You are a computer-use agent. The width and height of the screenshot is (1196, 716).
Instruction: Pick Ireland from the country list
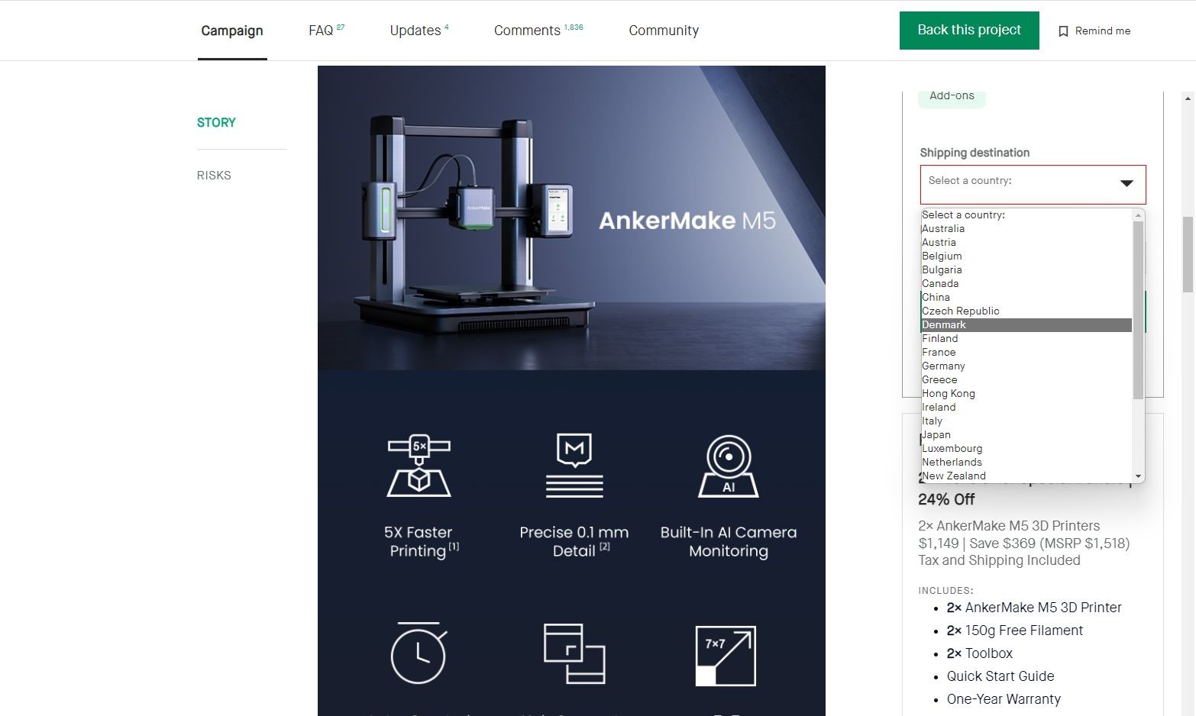(1026, 408)
